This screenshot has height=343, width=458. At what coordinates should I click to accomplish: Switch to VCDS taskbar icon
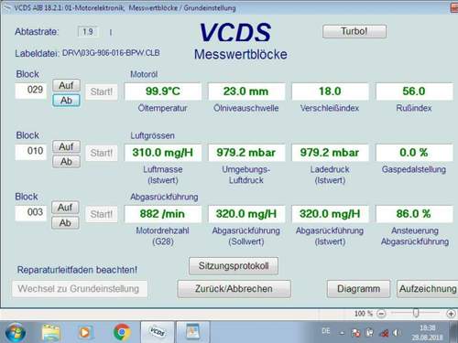point(158,332)
